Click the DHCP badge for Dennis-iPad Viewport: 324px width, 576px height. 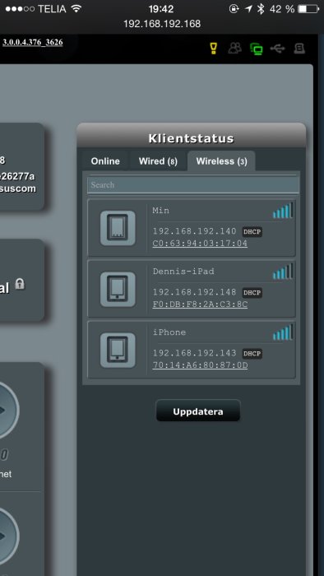[252, 293]
